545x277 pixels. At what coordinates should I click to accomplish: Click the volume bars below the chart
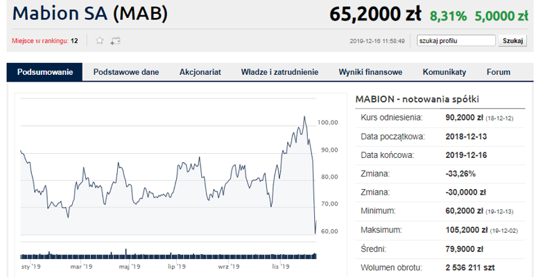tap(168, 255)
